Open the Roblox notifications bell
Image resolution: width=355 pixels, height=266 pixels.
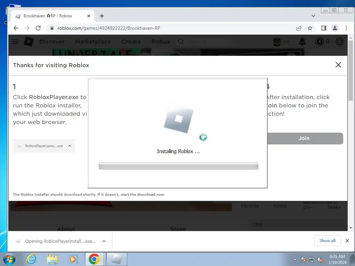[302, 42]
